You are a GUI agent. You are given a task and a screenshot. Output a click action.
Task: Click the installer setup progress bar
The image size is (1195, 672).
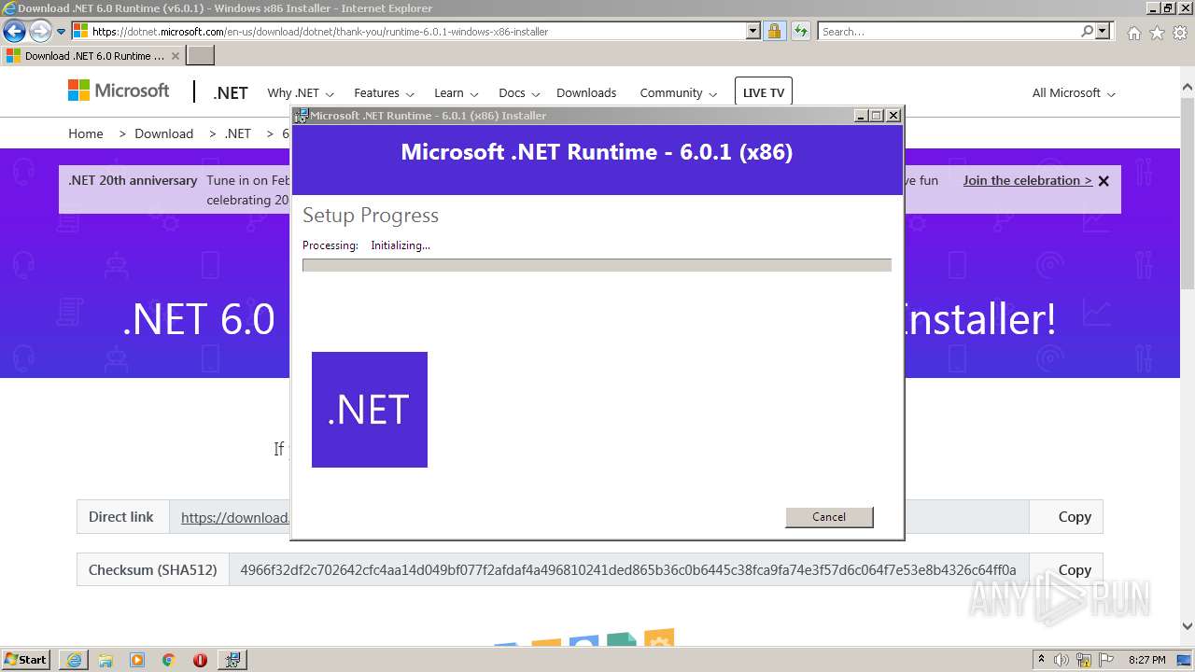point(597,265)
